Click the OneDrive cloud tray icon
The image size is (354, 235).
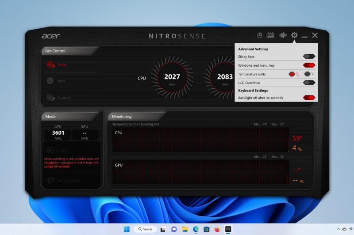tap(344, 229)
